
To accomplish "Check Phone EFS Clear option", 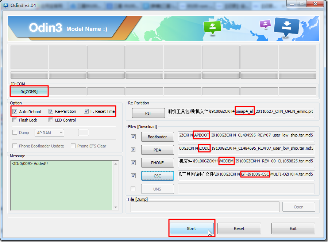I will point(73,146).
